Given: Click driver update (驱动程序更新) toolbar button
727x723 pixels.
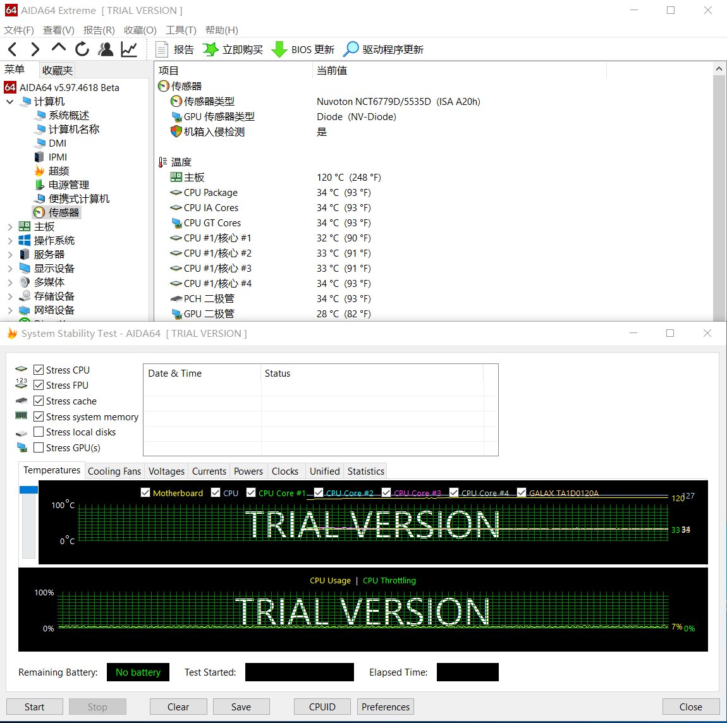Looking at the screenshot, I should point(384,49).
